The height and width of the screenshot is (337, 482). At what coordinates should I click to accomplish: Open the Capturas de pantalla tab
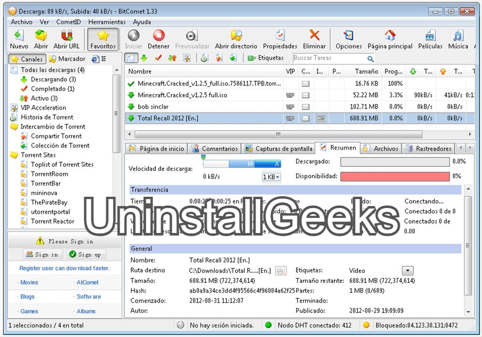278,149
